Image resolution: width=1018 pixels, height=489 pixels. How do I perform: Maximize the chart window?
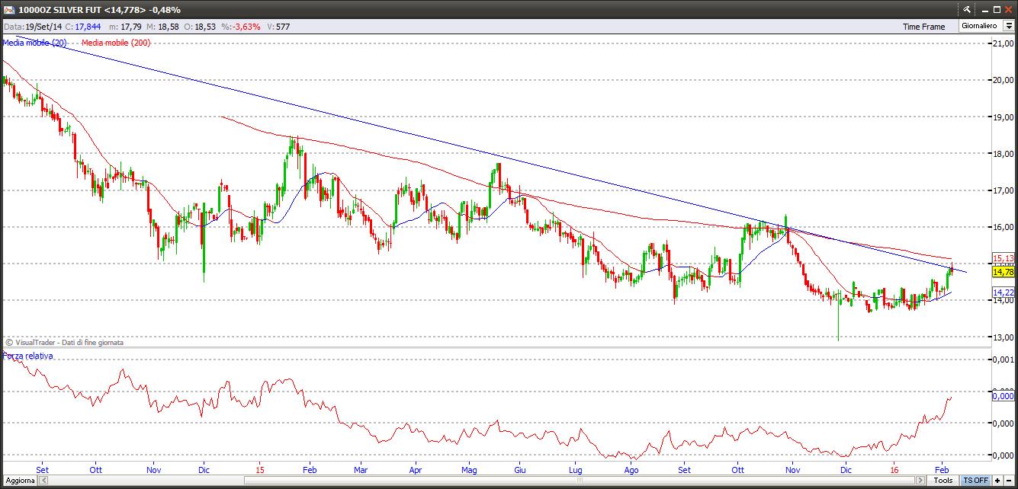(995, 9)
